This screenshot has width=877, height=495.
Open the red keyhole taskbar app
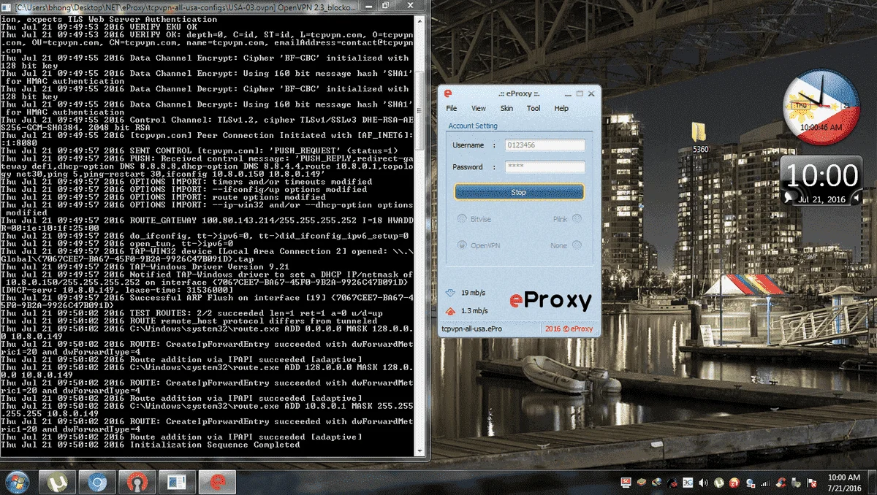click(137, 482)
